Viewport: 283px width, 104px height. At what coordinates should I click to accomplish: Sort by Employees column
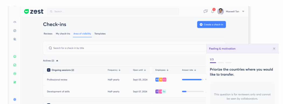tap(162, 70)
